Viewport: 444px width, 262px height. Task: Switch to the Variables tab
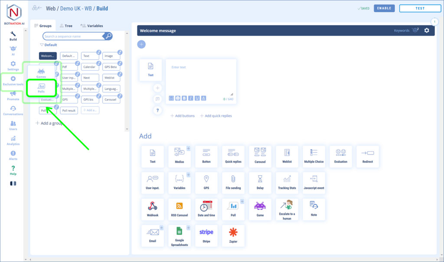pos(92,26)
